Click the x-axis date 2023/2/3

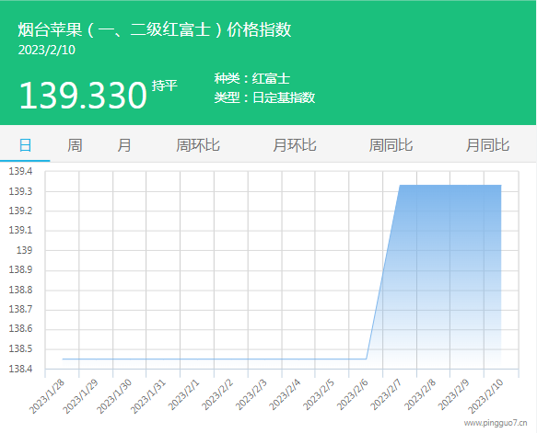[251, 394]
